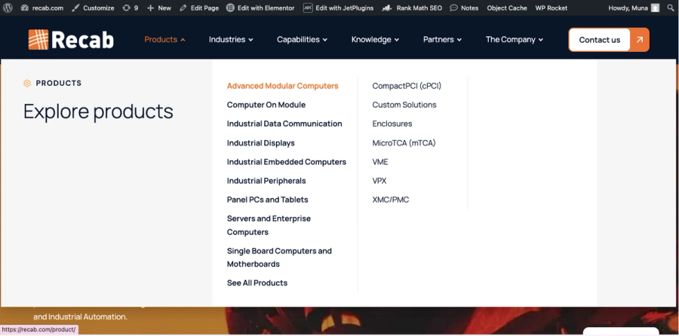Screen dimensions: 679x336
Task: Click the Customize paintbrush icon
Action: 75,8
